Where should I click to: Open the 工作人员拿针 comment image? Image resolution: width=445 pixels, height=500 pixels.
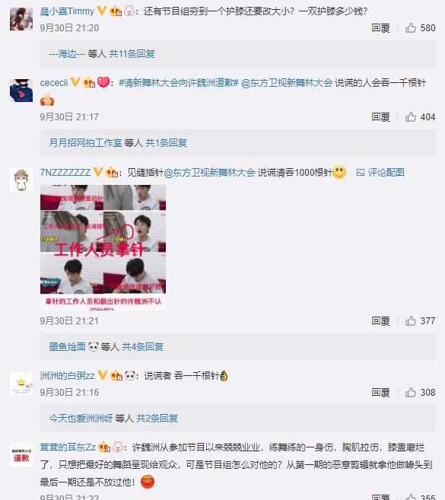click(x=103, y=247)
